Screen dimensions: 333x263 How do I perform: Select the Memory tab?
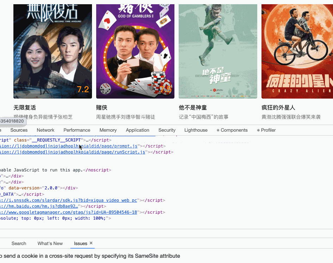tap(108, 130)
